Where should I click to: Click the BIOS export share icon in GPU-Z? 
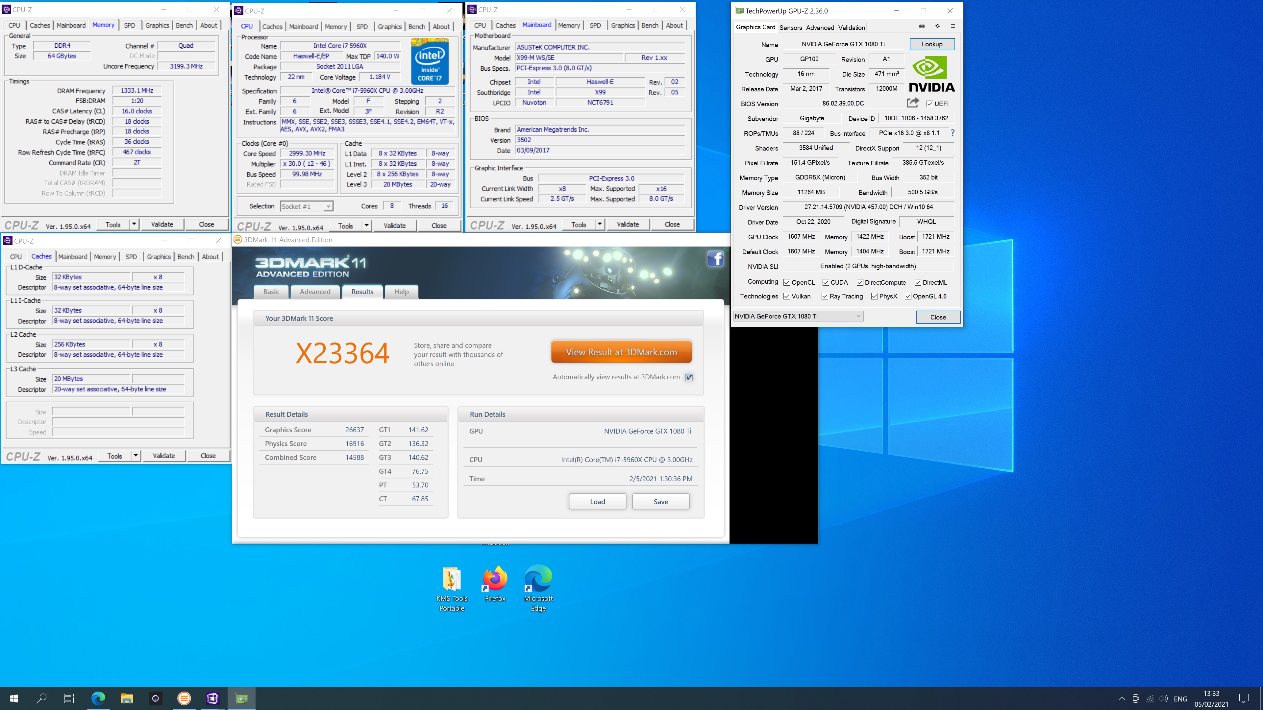[912, 103]
